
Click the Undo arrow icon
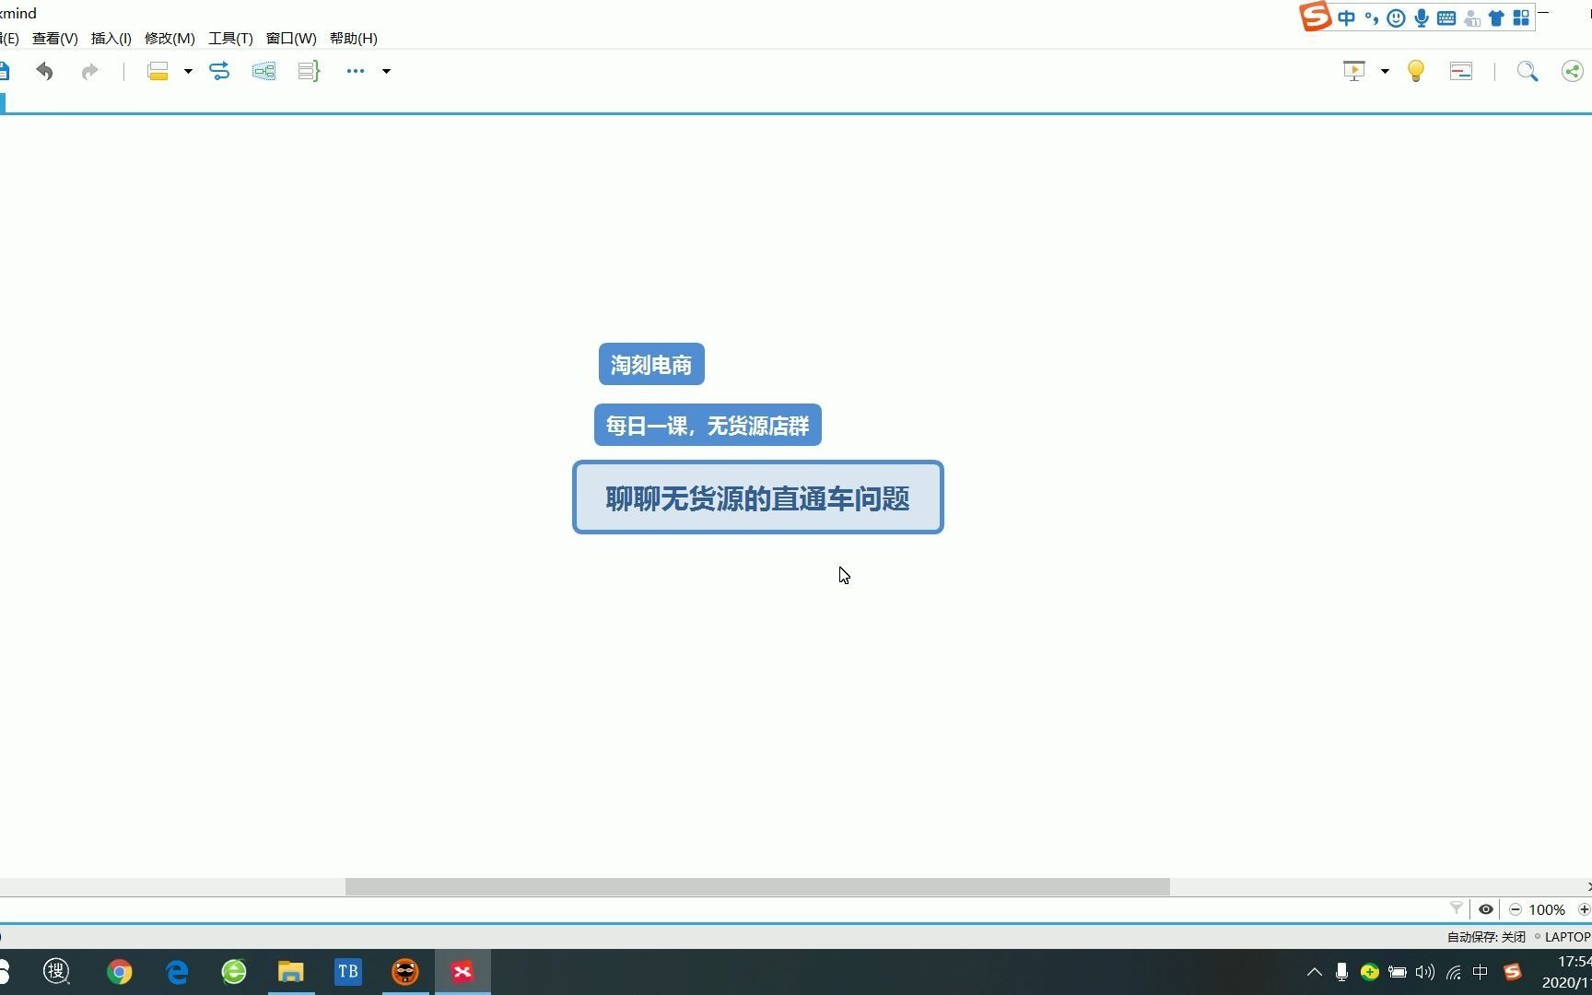44,71
